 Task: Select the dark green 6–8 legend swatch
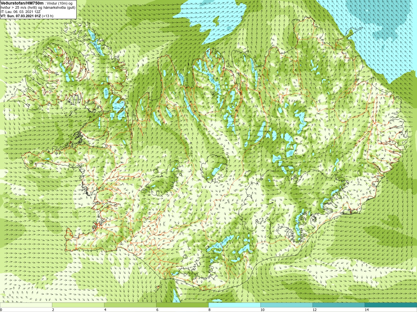point(182,305)
